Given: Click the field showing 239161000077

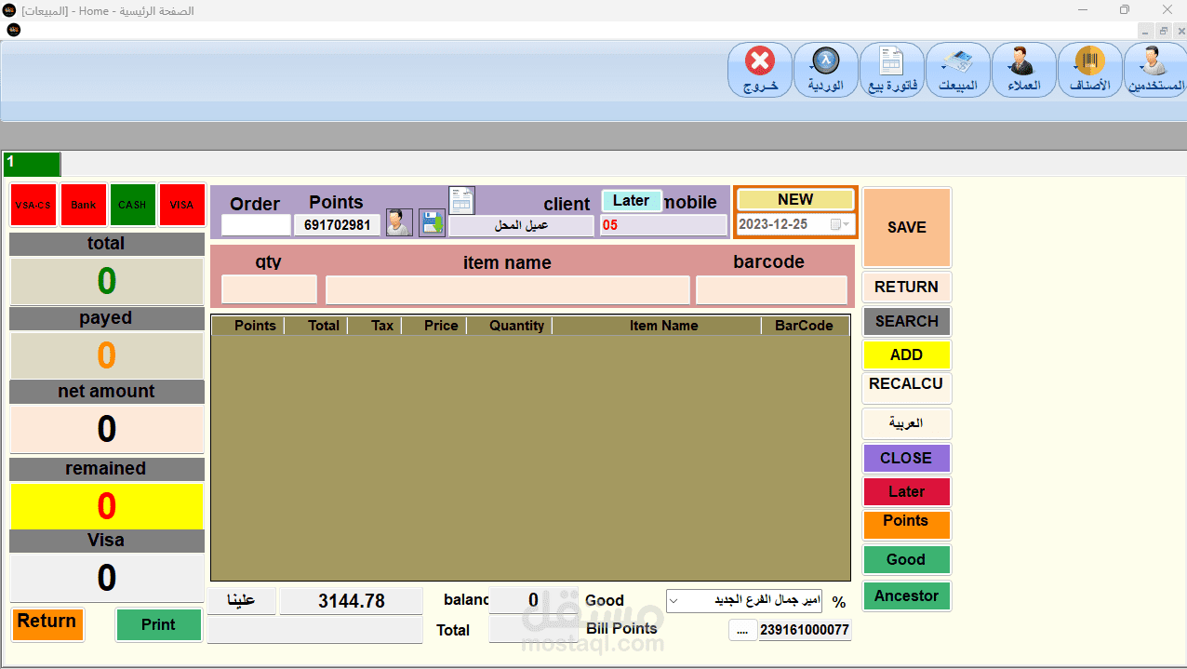Looking at the screenshot, I should [805, 630].
